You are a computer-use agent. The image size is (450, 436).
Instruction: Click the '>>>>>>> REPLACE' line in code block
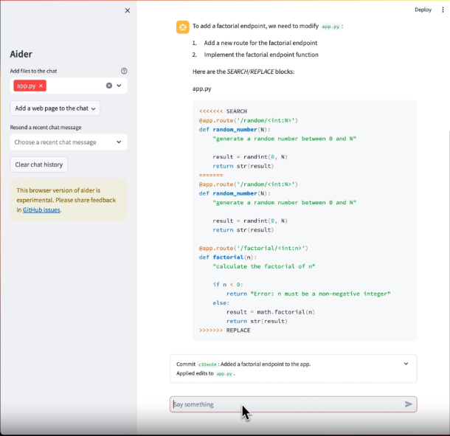[225, 331]
